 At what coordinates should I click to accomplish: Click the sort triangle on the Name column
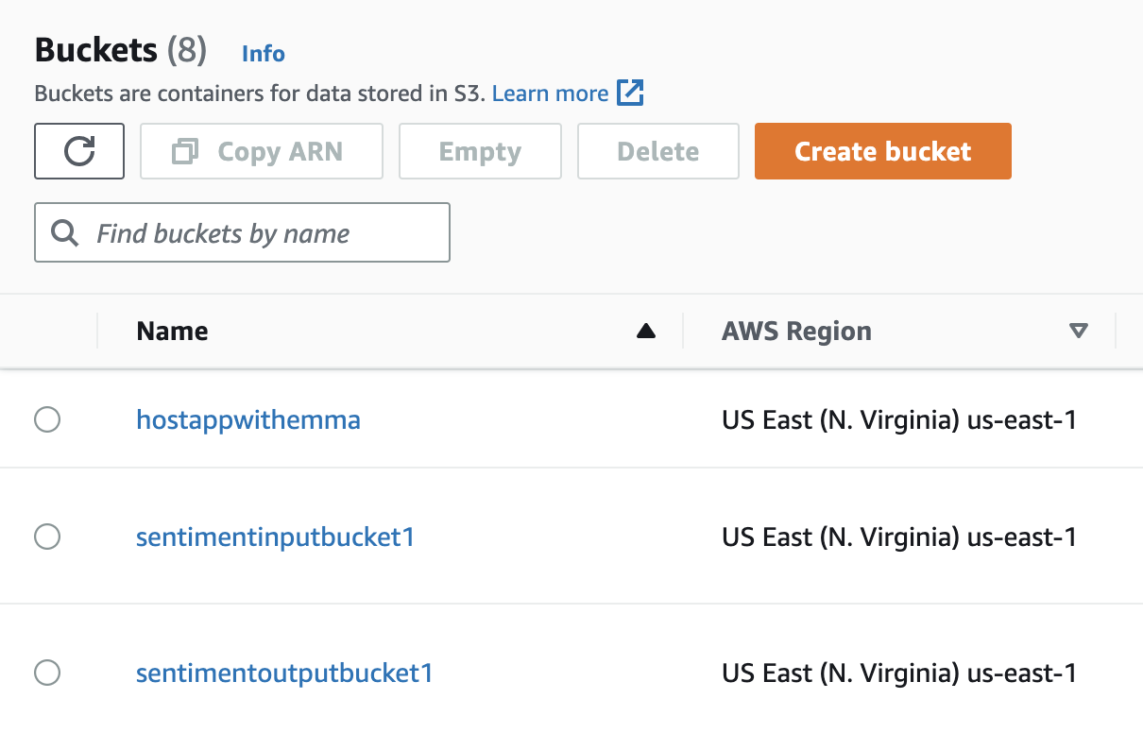645,331
